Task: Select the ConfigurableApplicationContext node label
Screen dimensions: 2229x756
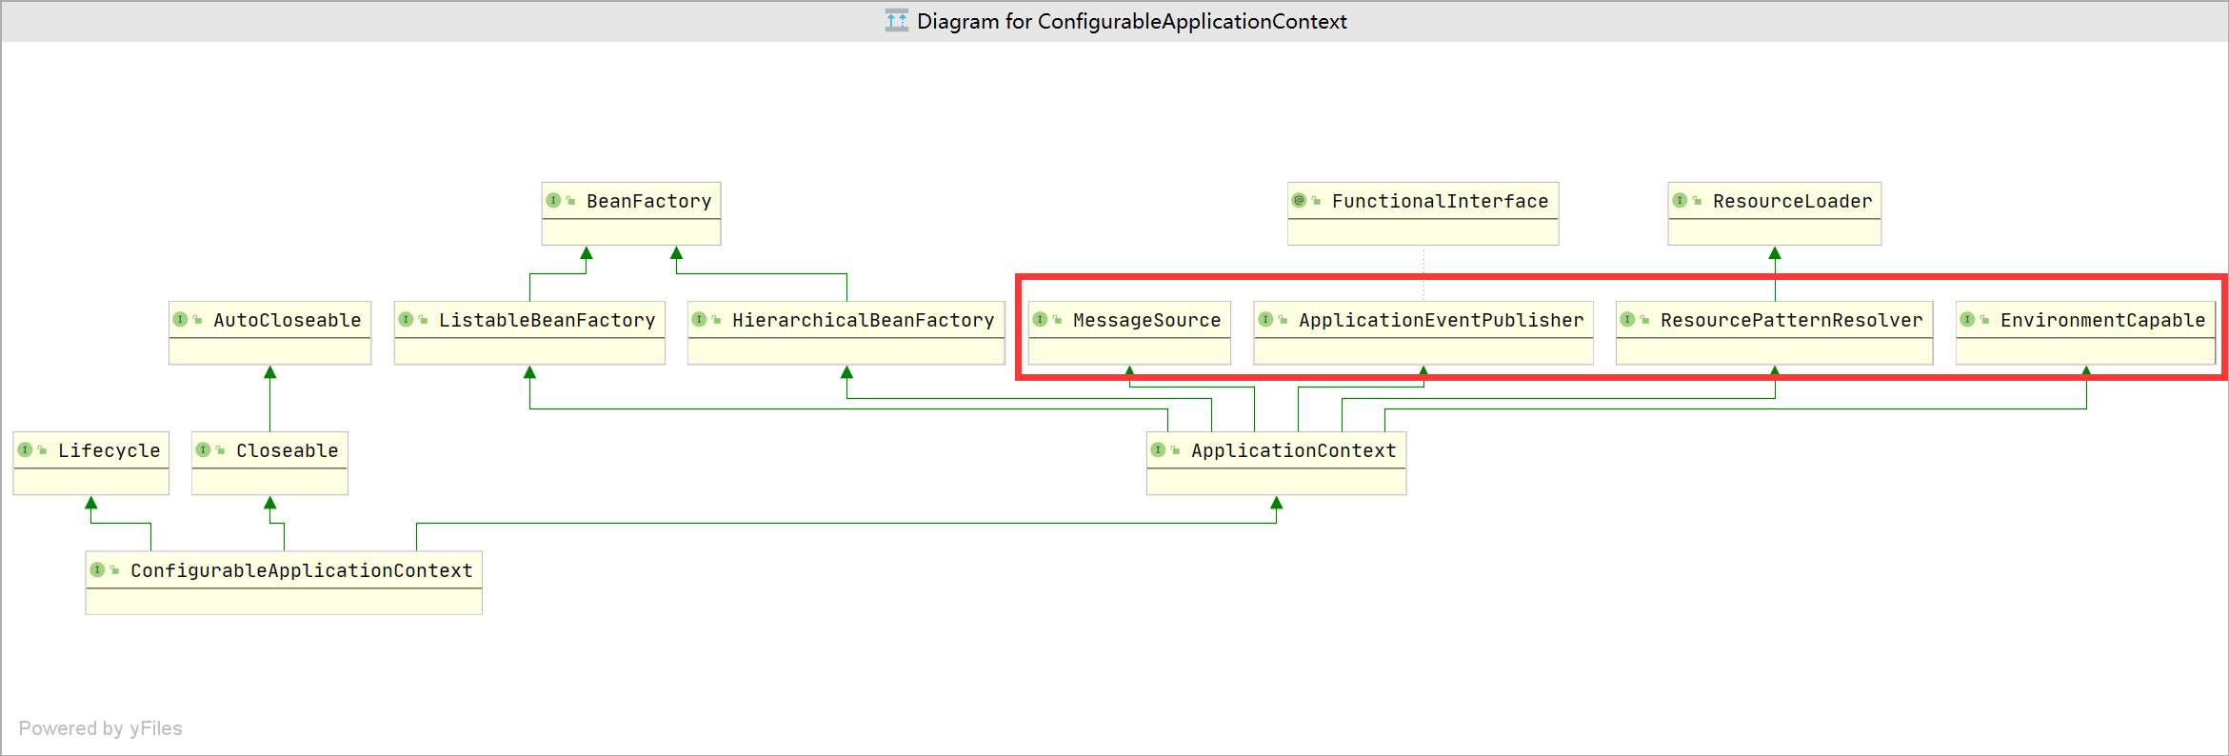Action: (302, 570)
